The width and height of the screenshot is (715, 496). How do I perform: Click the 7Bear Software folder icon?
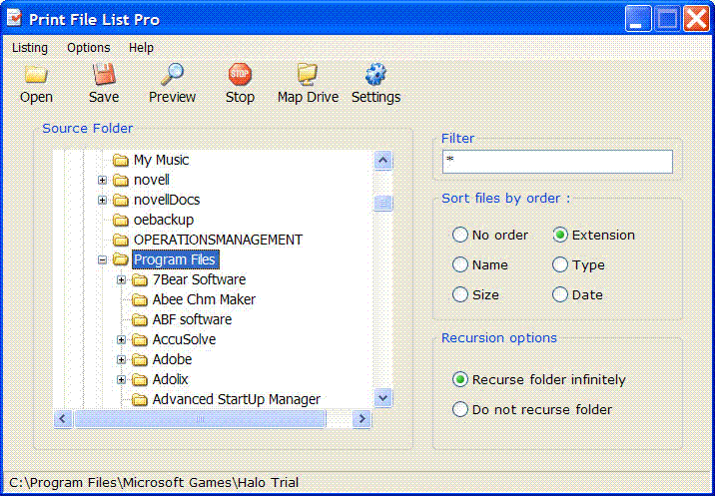point(140,279)
